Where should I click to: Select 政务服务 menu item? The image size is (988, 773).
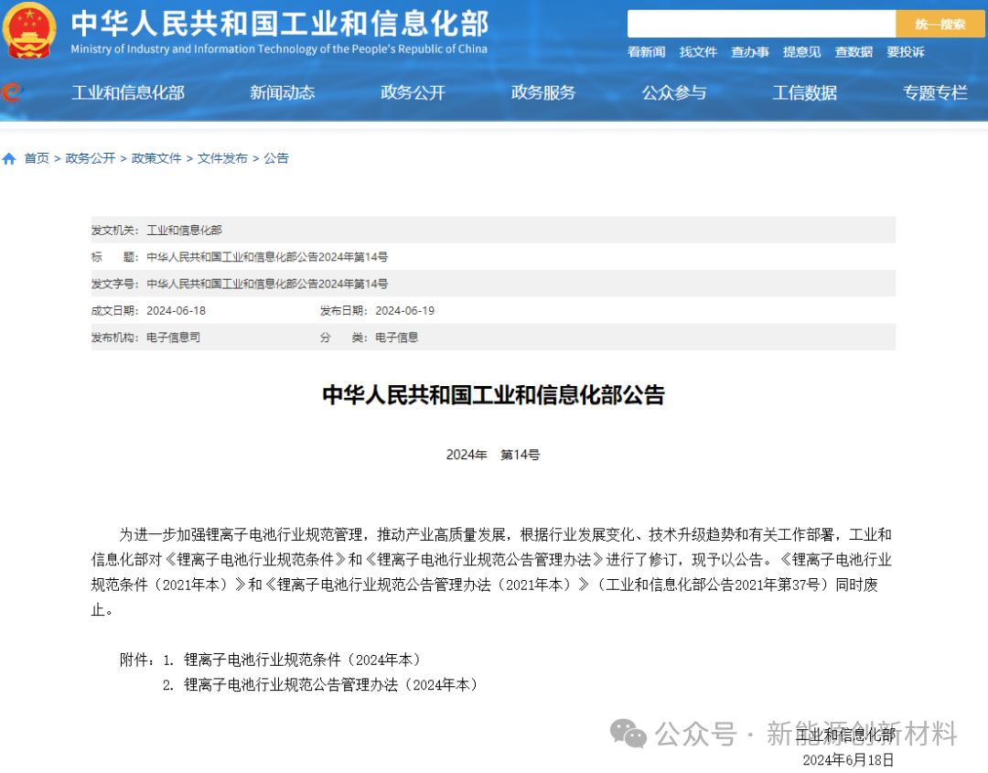click(x=543, y=93)
